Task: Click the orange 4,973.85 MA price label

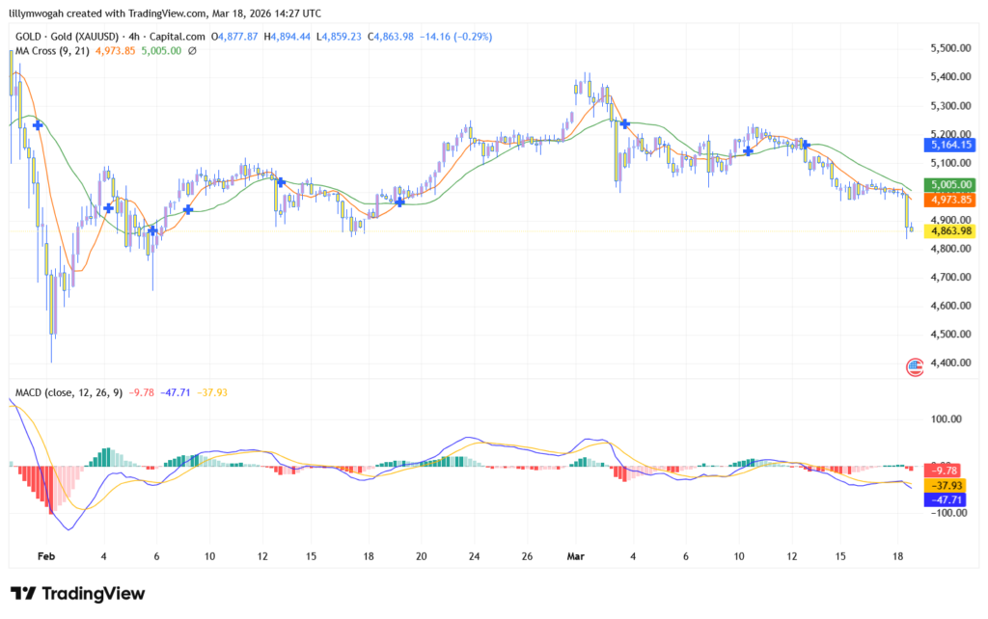Action: point(950,200)
